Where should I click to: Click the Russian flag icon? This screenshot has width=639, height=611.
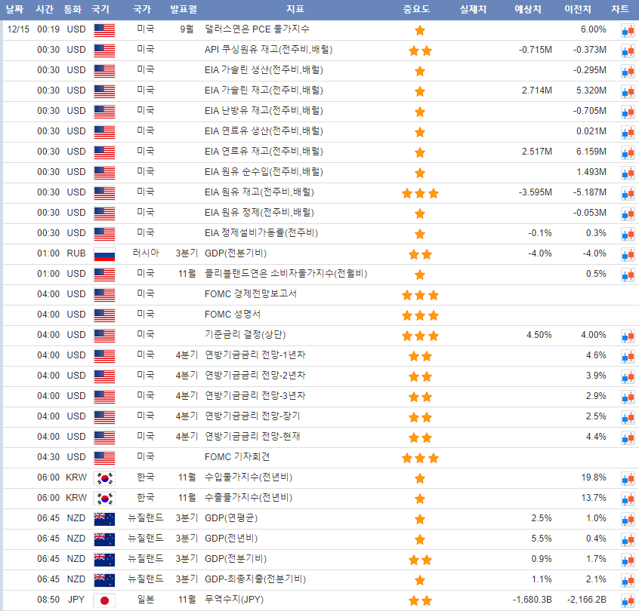tap(104, 254)
